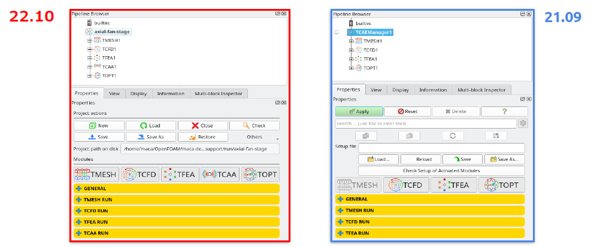Click the green Apply button
The image size is (591, 247).
[359, 111]
